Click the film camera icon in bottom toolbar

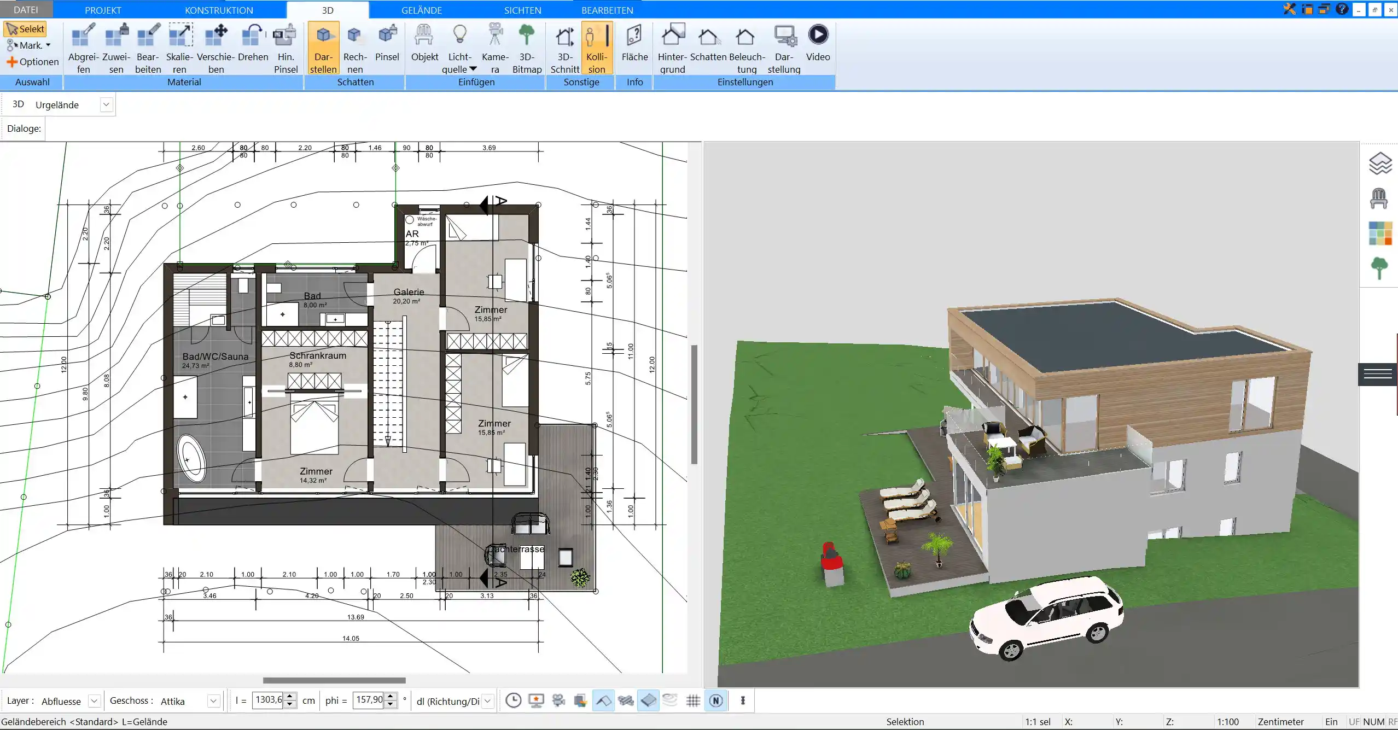tap(558, 700)
